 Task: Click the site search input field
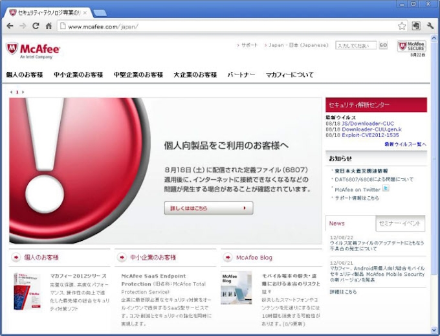point(355,45)
